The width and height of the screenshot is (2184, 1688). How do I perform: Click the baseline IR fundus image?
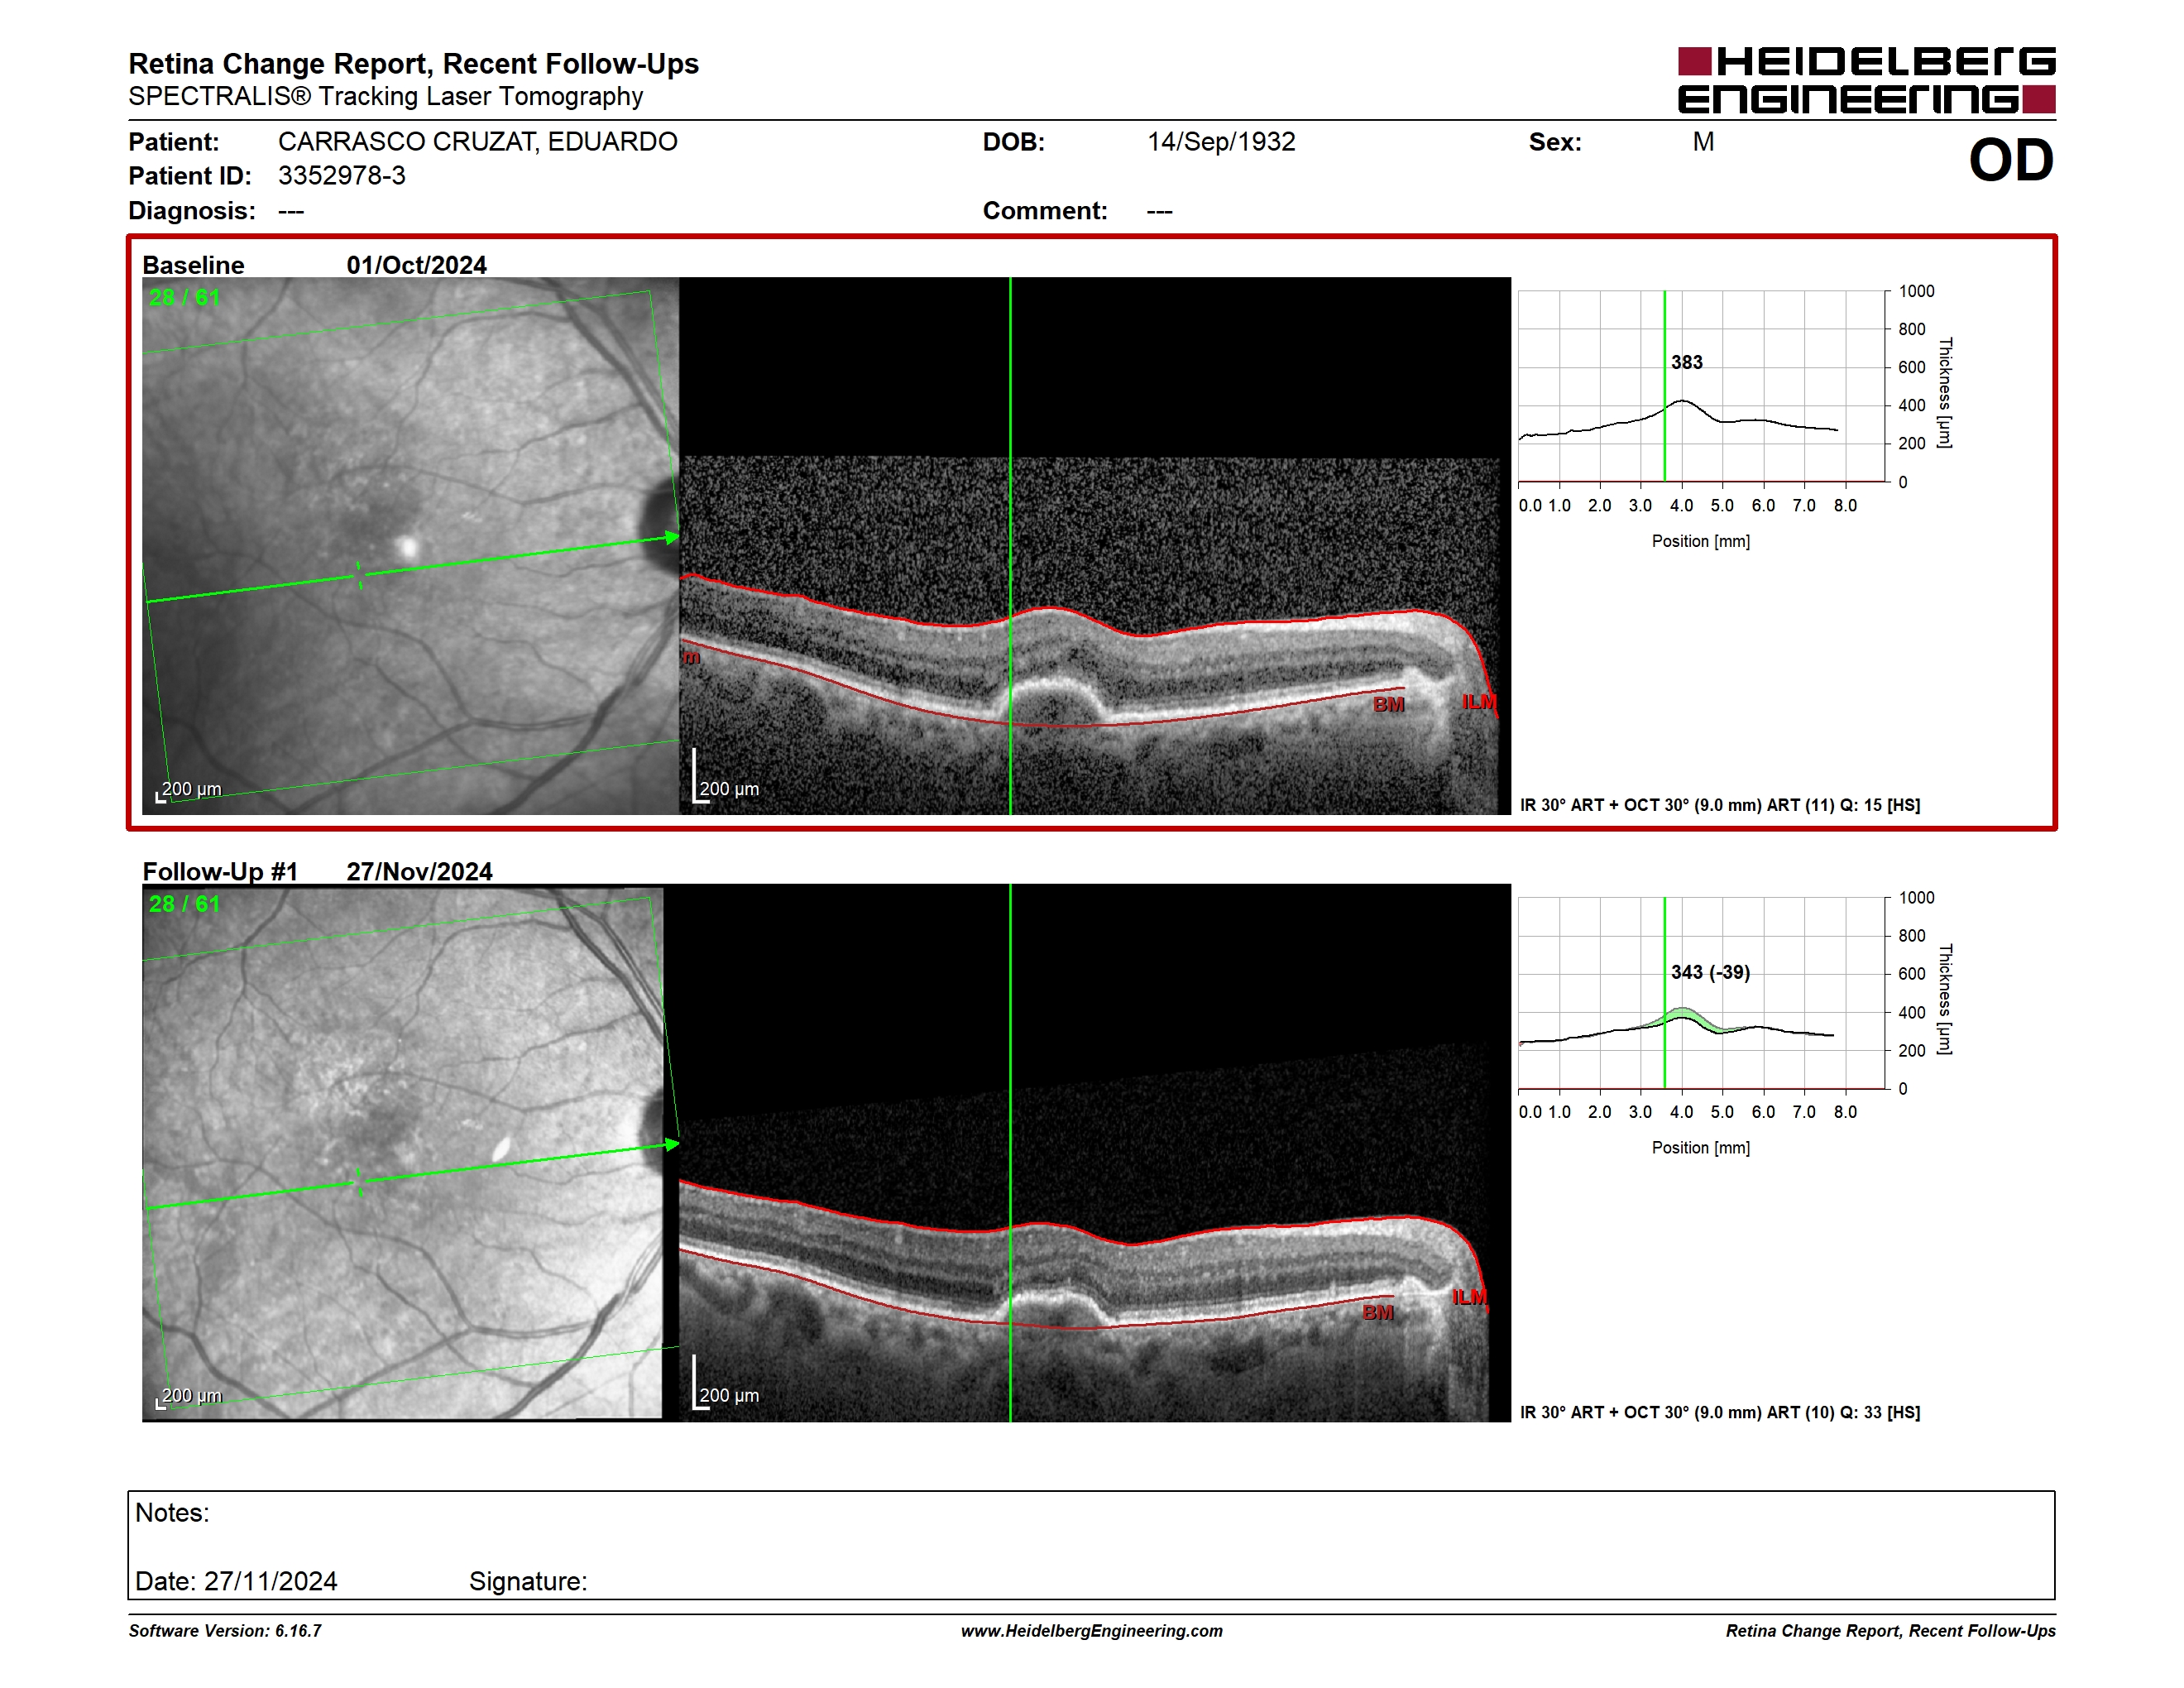(410, 546)
